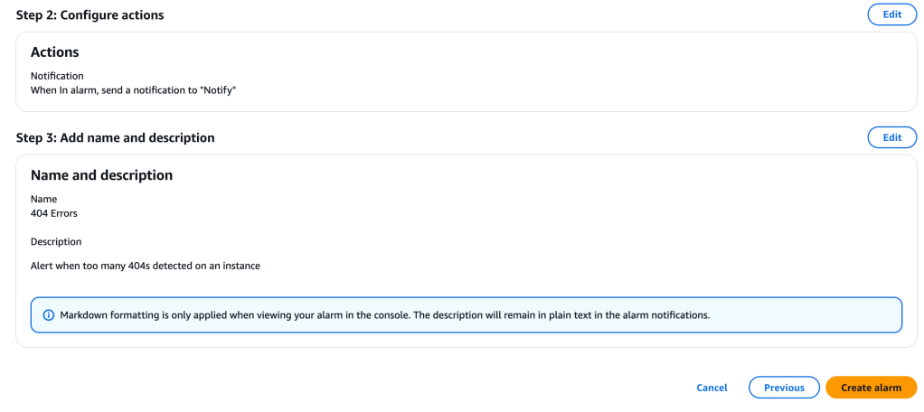Viewport: 924px width, 412px height.
Task: Click the Step 3: Add name and description heading
Action: tap(115, 138)
